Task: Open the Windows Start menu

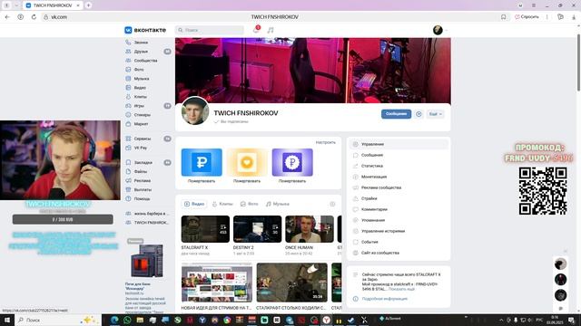Action: [6, 320]
